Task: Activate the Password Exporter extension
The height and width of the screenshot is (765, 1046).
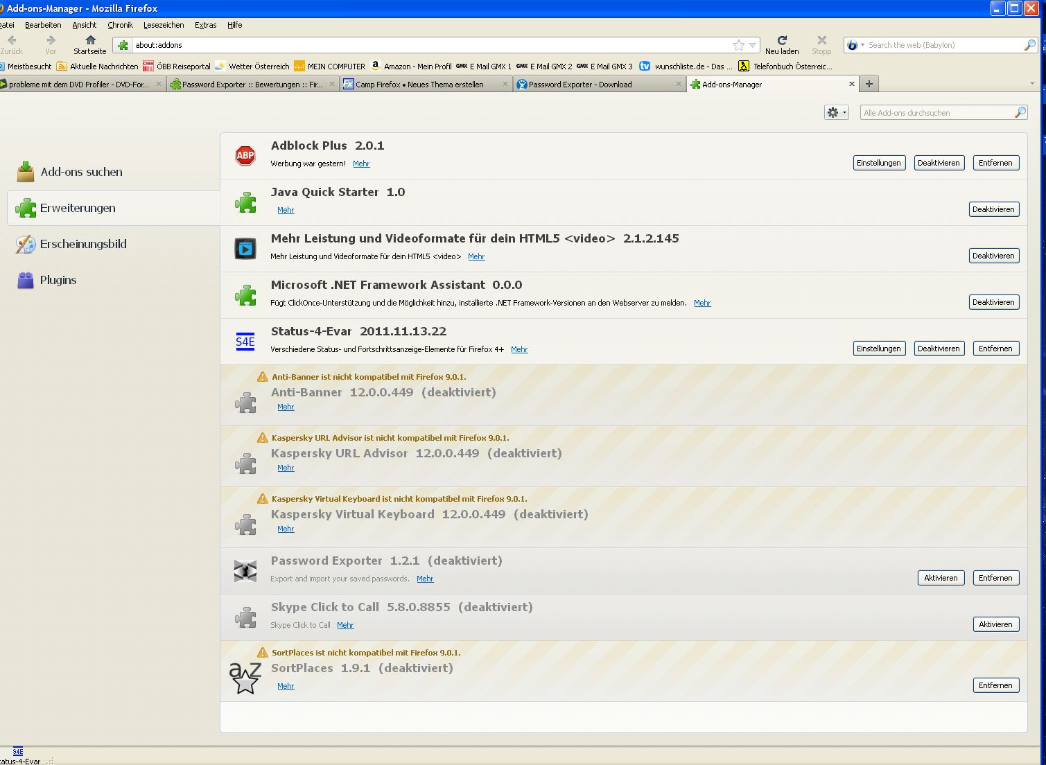Action: tap(941, 578)
